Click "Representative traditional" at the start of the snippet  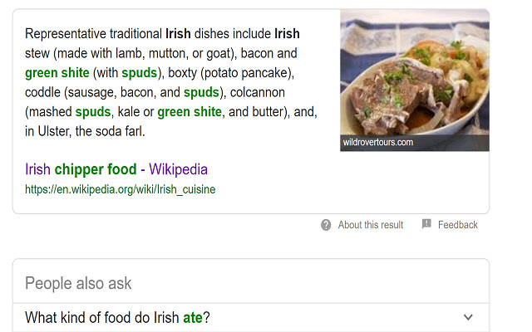[x=84, y=34]
